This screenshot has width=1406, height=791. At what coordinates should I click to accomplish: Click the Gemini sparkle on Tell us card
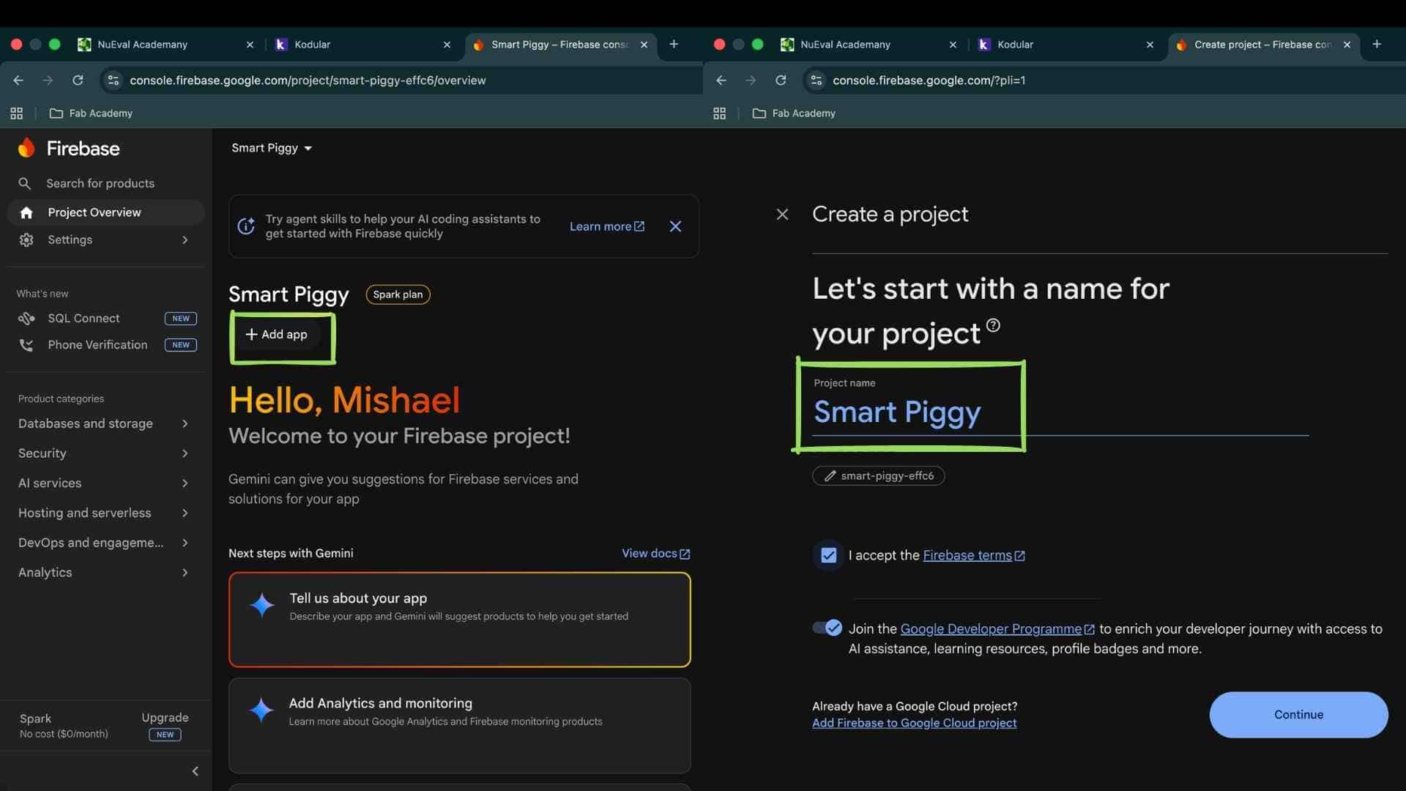pos(261,605)
